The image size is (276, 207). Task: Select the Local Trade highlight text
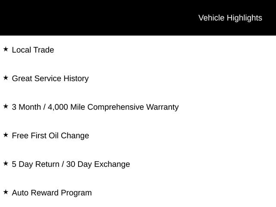click(33, 50)
